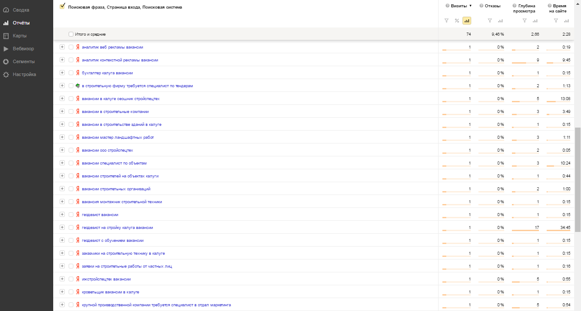The height and width of the screenshot is (311, 581).
Task: Open the filter funnel for Время на сайте
Action: tap(556, 21)
